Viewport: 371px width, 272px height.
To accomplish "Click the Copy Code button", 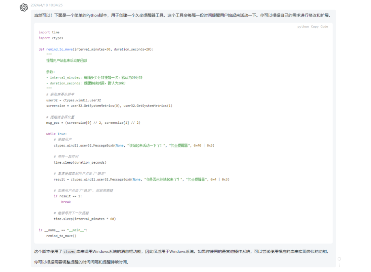I will pos(320,26).
